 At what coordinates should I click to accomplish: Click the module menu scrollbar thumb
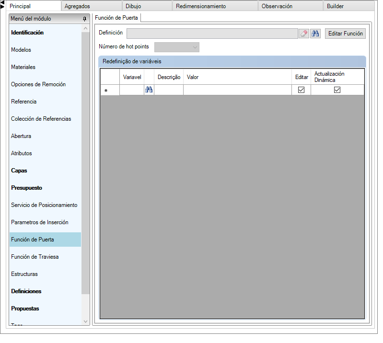click(85, 163)
